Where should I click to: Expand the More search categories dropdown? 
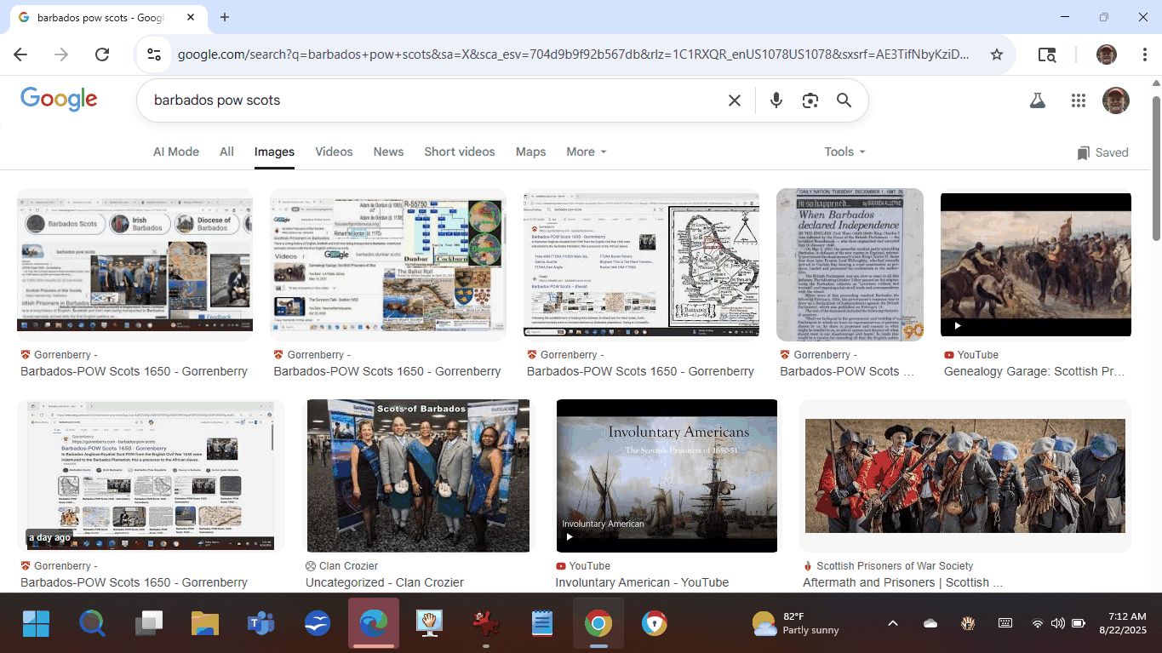[587, 152]
